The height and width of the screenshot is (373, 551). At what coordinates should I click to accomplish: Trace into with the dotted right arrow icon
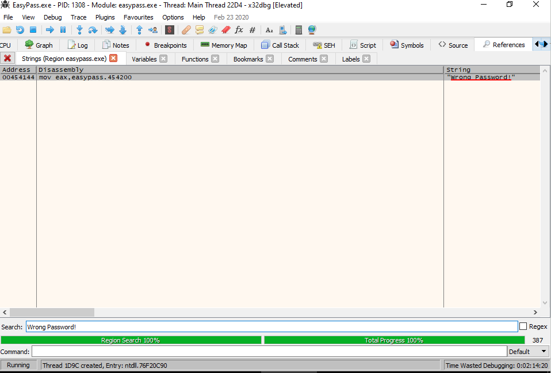110,30
